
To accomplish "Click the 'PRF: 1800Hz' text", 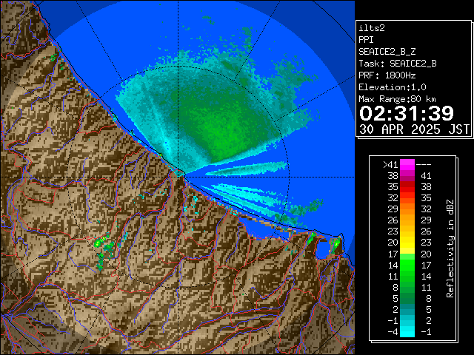I will coord(387,75).
